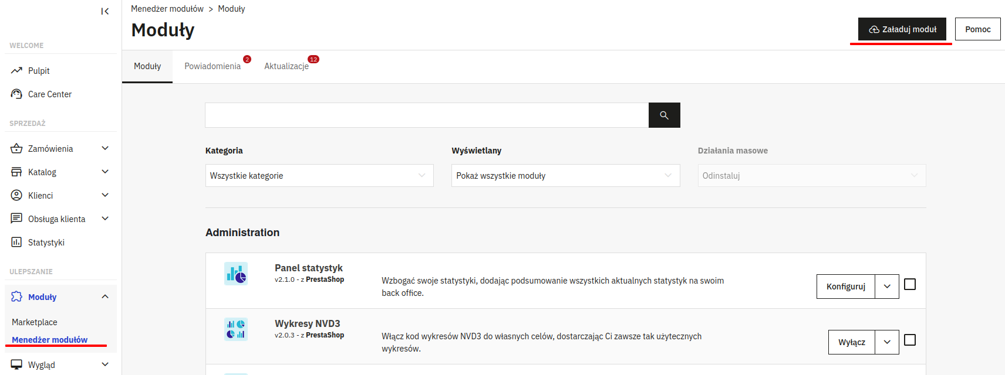Switch to the Aktualizacje tab
The width and height of the screenshot is (1005, 375).
pyautogui.click(x=286, y=66)
